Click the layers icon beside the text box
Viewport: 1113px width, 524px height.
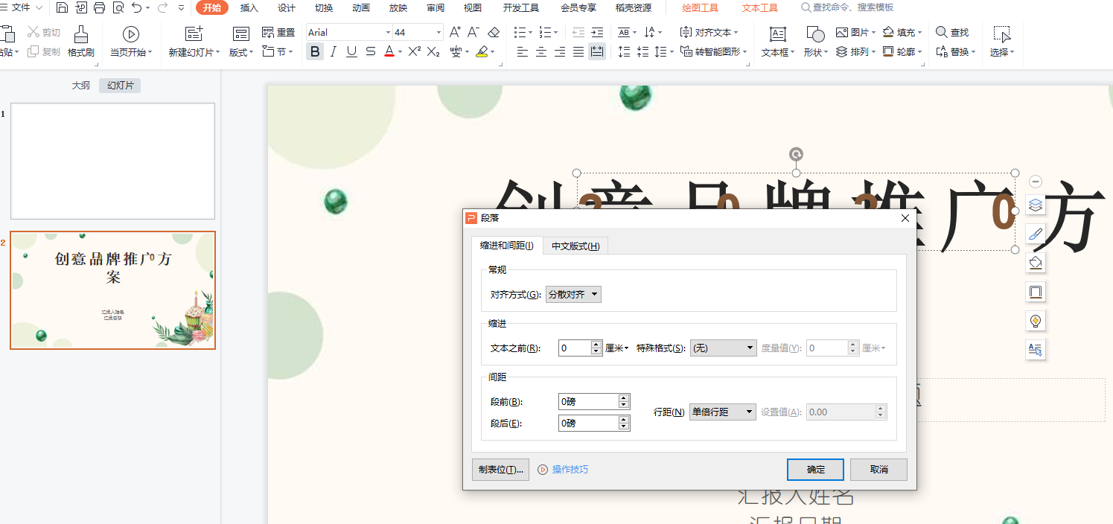pos(1035,205)
